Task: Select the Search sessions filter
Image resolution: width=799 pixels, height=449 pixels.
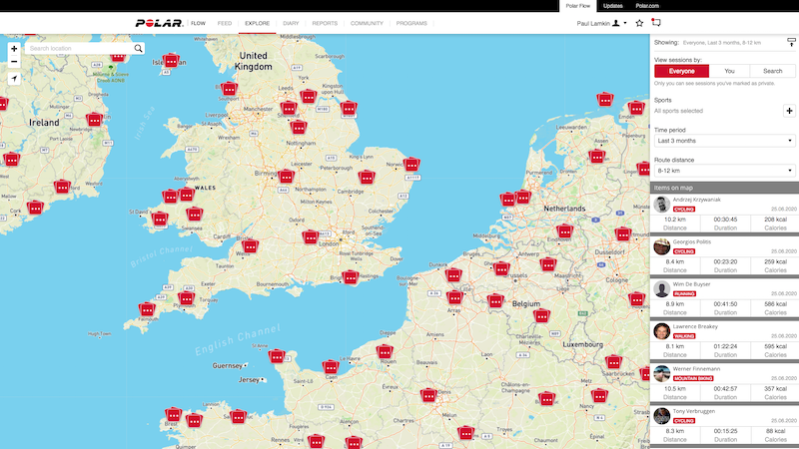Action: (772, 71)
